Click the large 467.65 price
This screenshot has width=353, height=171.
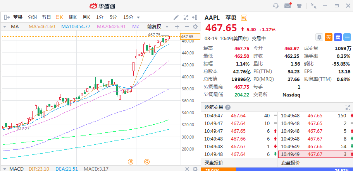tap(221, 28)
